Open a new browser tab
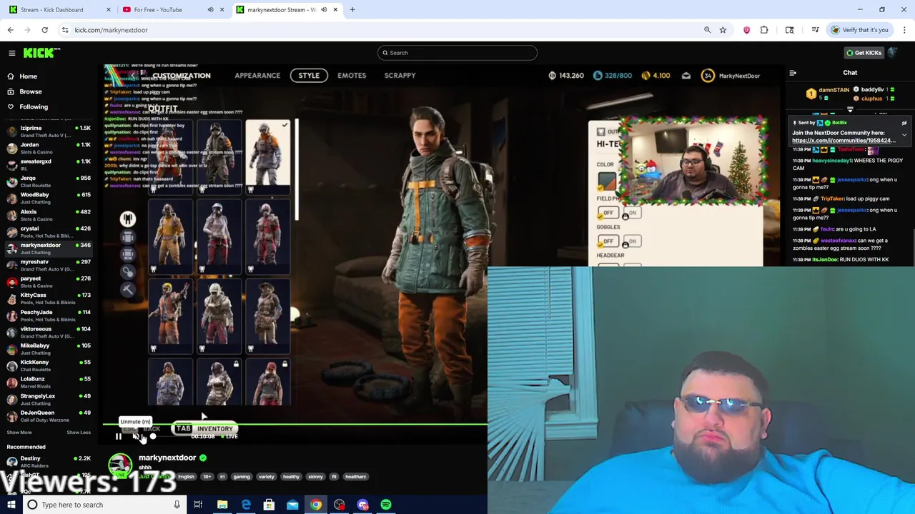The width and height of the screenshot is (915, 514). pos(352,10)
